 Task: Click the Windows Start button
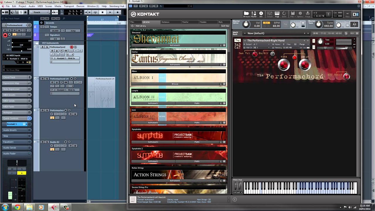pyautogui.click(x=5, y=207)
